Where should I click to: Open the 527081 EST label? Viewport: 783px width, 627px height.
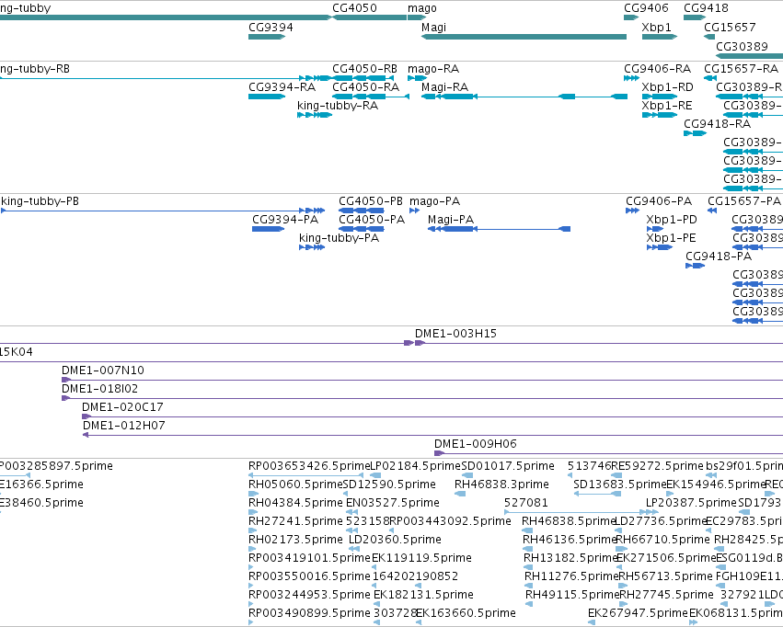pos(526,503)
